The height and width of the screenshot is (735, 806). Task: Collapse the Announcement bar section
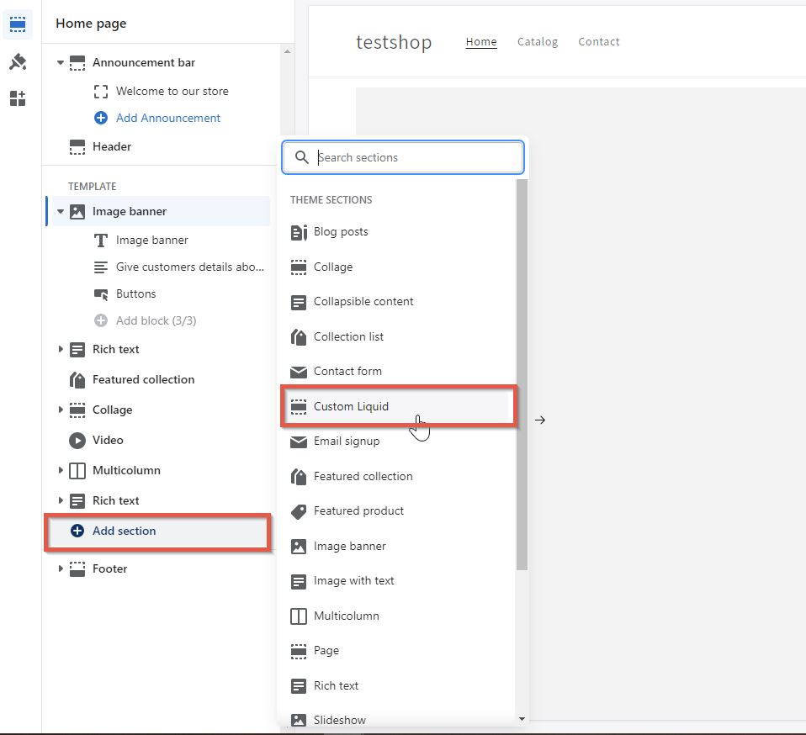tap(59, 62)
